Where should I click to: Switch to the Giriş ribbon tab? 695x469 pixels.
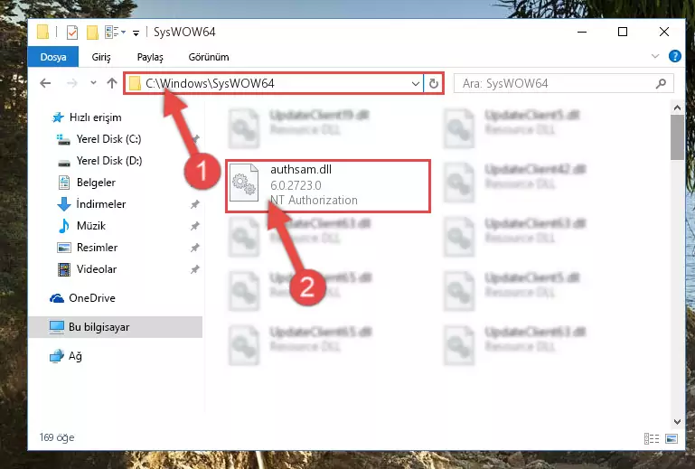click(x=101, y=57)
